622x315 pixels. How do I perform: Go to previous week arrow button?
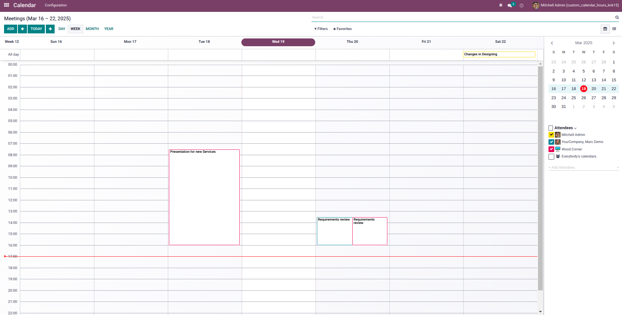(x=22, y=29)
